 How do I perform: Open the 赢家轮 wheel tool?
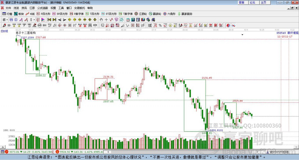[x=155, y=14]
